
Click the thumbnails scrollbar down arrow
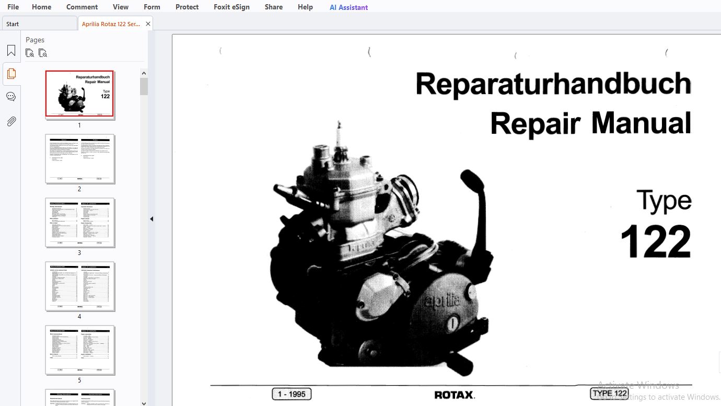tap(144, 403)
